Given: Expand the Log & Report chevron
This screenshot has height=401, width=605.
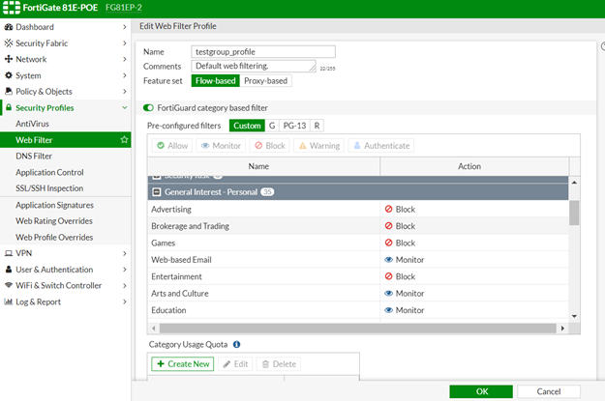Looking at the screenshot, I should [x=124, y=301].
